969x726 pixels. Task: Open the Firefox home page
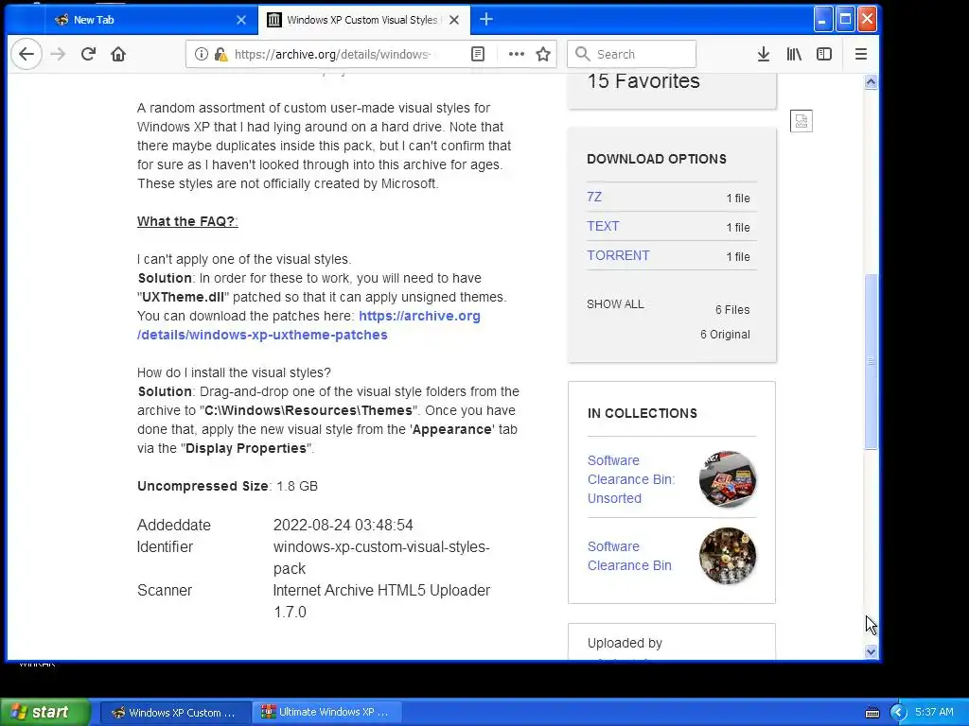(x=118, y=54)
